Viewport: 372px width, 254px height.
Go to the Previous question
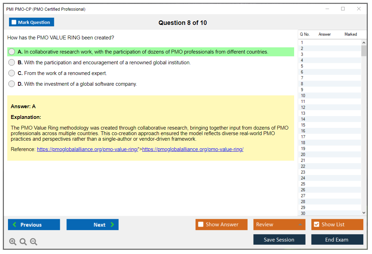tap(34, 225)
